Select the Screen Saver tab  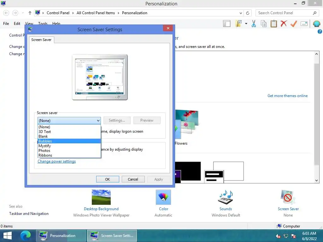(x=41, y=40)
